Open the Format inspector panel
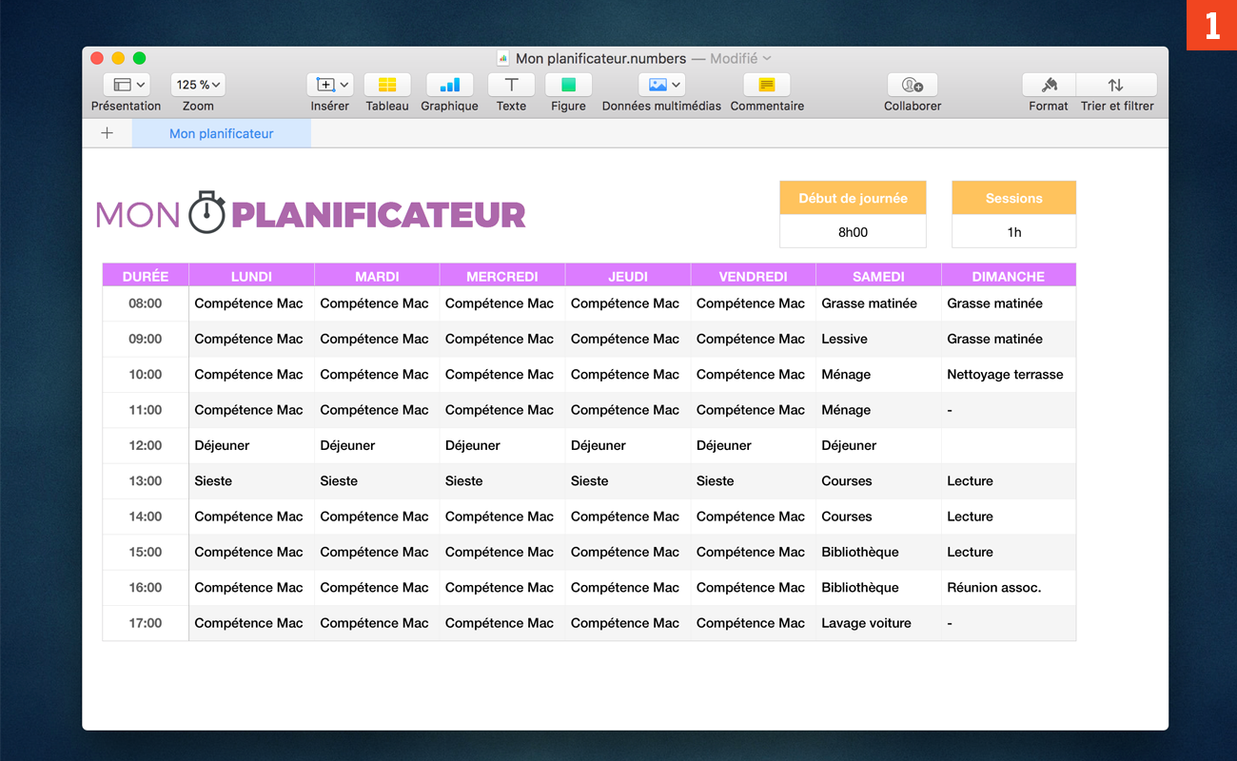 click(x=1049, y=85)
